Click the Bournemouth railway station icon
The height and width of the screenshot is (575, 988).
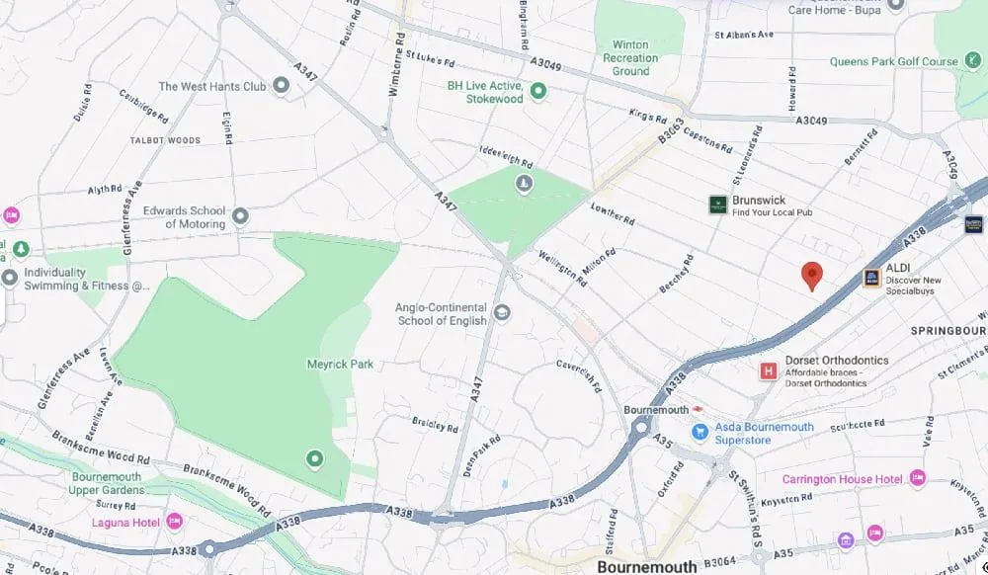[698, 409]
